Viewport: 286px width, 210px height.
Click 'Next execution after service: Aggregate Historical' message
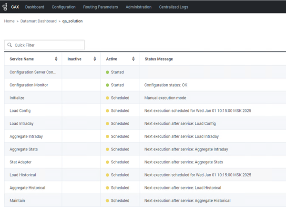(187, 200)
